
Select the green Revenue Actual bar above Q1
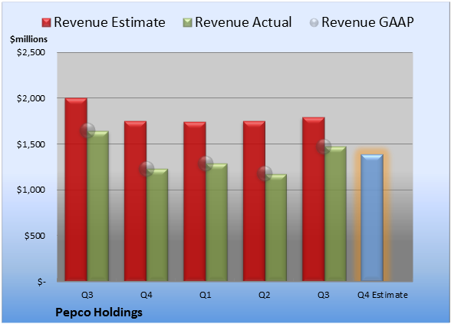[216, 223]
